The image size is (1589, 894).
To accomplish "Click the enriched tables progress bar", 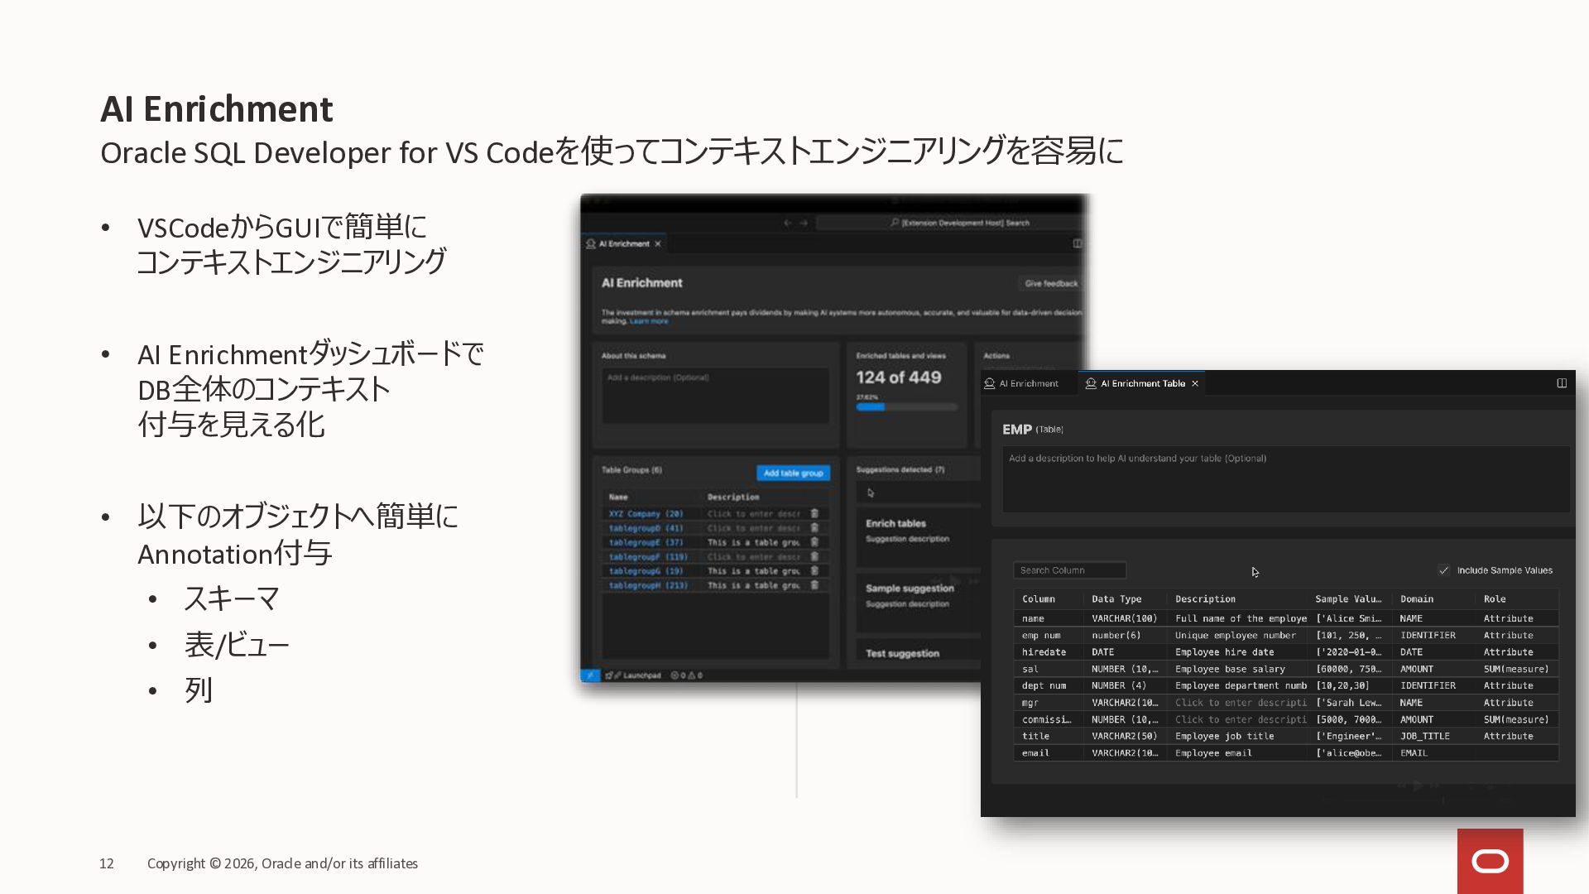I will [906, 406].
